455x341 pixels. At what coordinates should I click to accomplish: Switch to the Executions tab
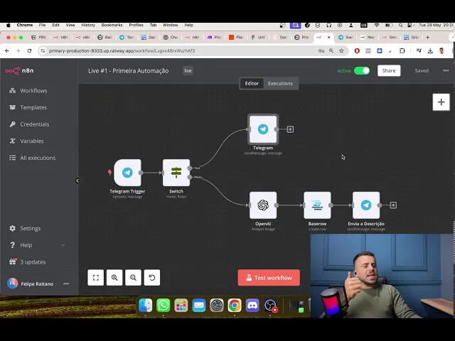(280, 84)
